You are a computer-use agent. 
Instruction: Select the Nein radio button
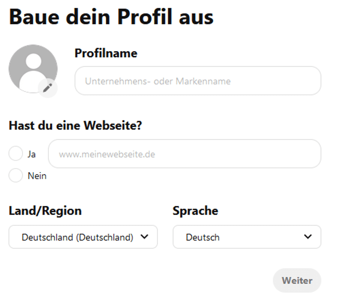click(16, 175)
